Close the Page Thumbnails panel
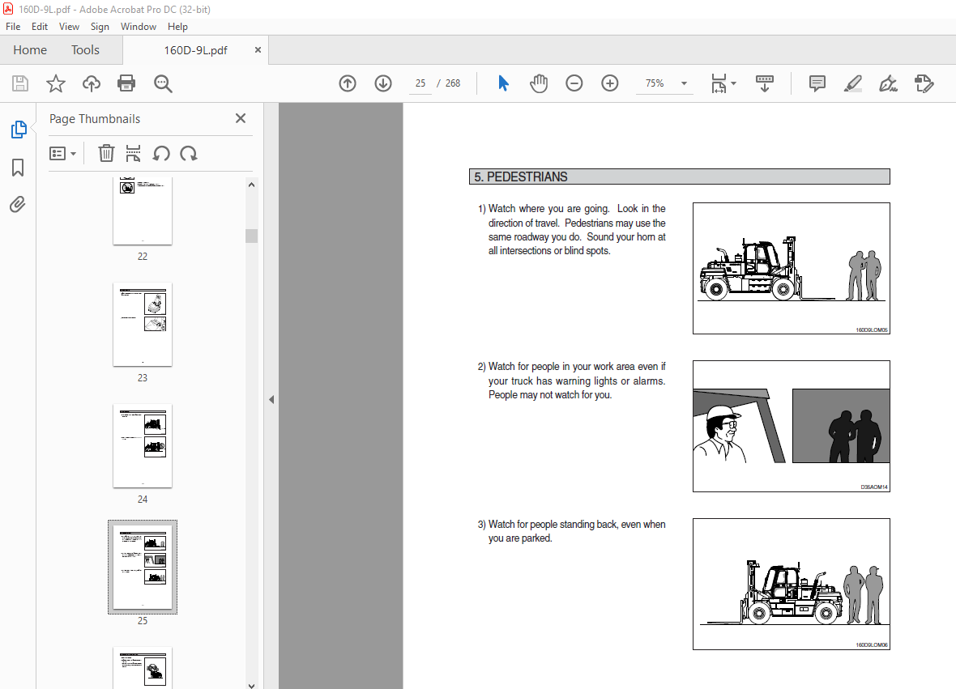Screen dimensions: 956x689 tap(241, 118)
